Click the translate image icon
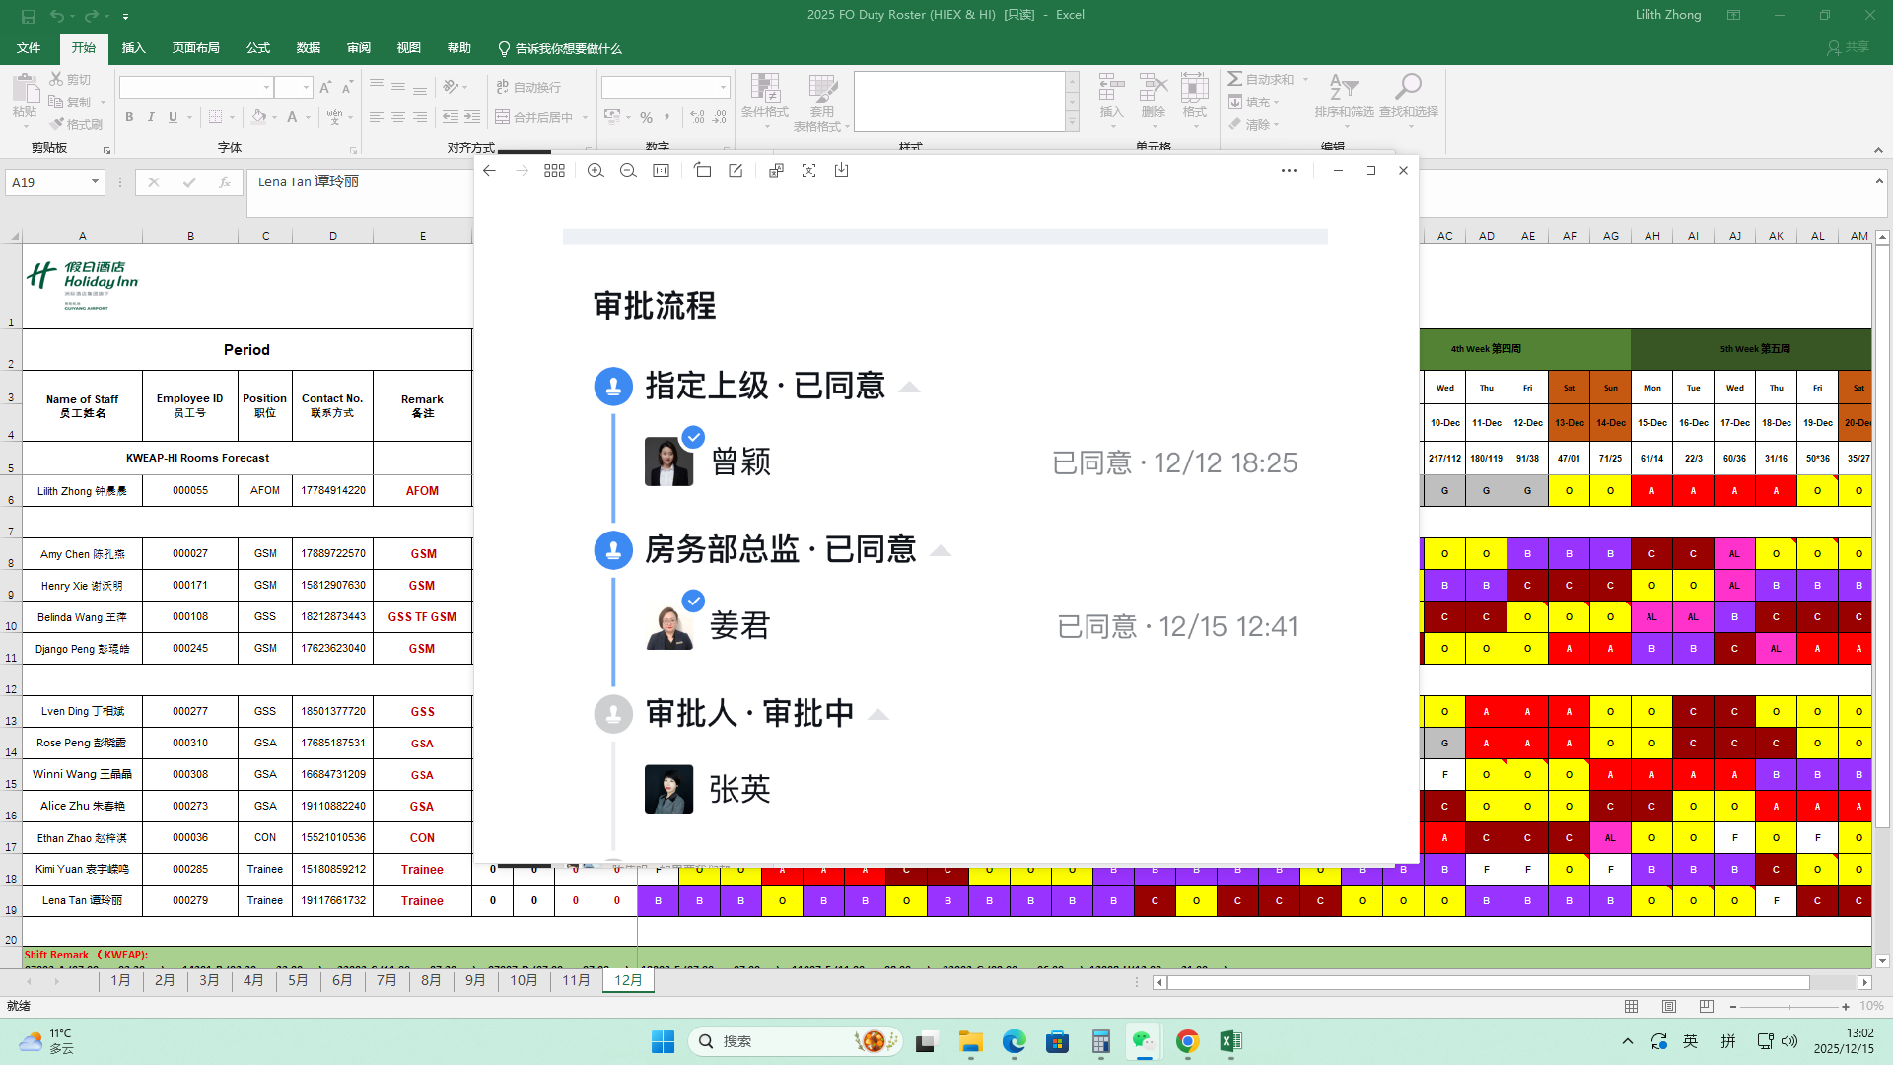The image size is (1893, 1065). coord(776,171)
